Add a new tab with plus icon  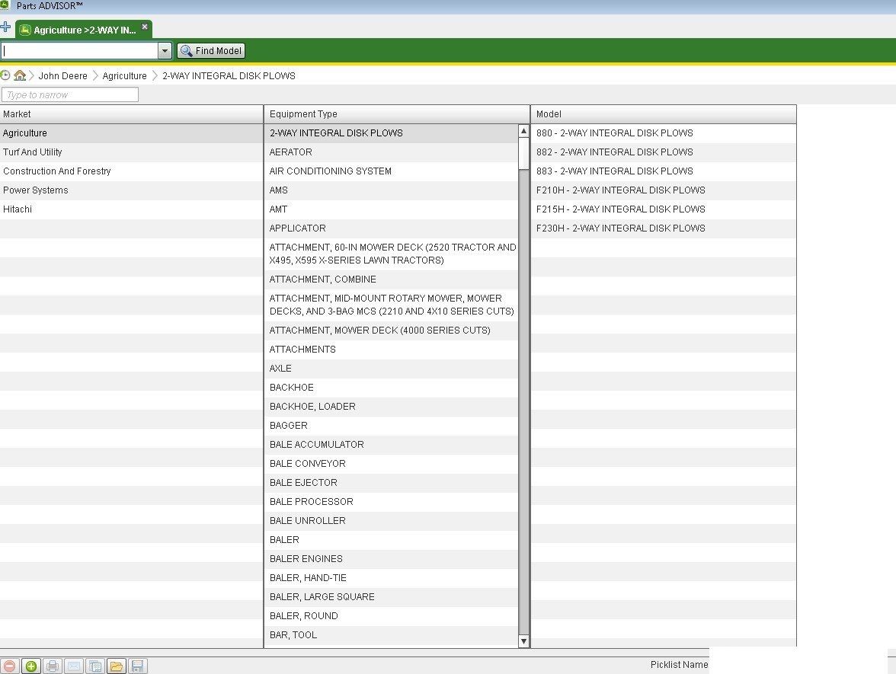point(6,28)
